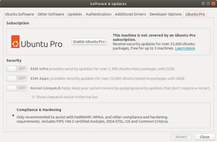The height and width of the screenshot is (142, 217).
Task: Click the Subscription section heading
Action: (18, 23)
